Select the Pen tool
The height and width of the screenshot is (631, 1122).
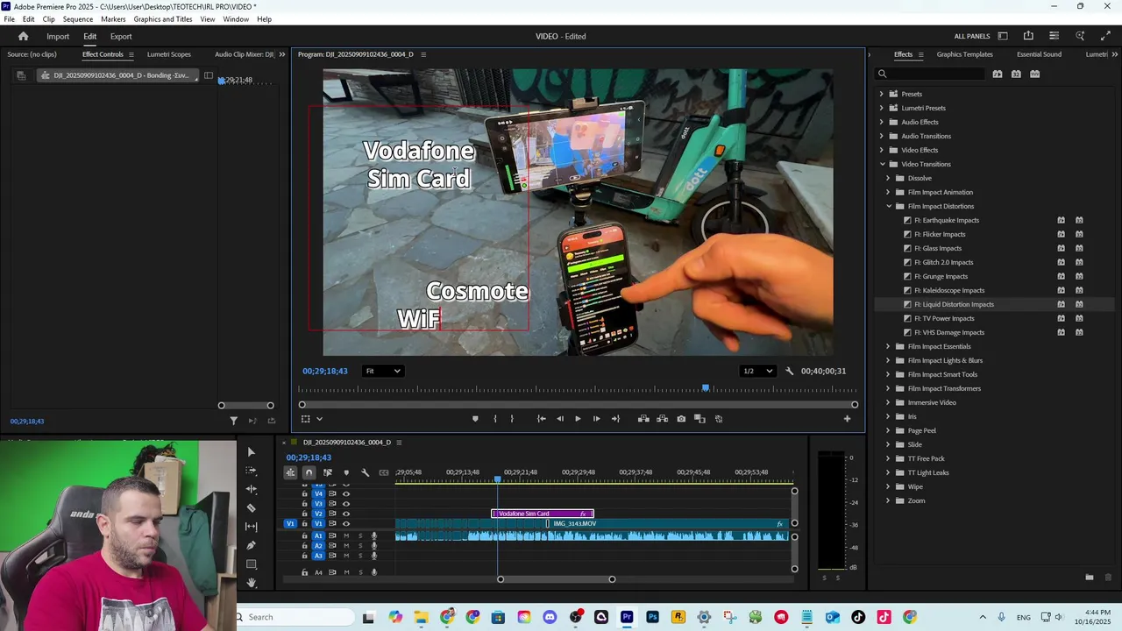(252, 545)
